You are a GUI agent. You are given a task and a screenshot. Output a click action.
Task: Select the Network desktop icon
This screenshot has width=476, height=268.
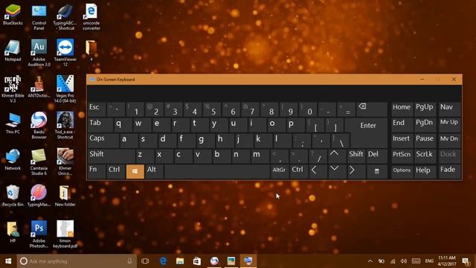[13, 159]
